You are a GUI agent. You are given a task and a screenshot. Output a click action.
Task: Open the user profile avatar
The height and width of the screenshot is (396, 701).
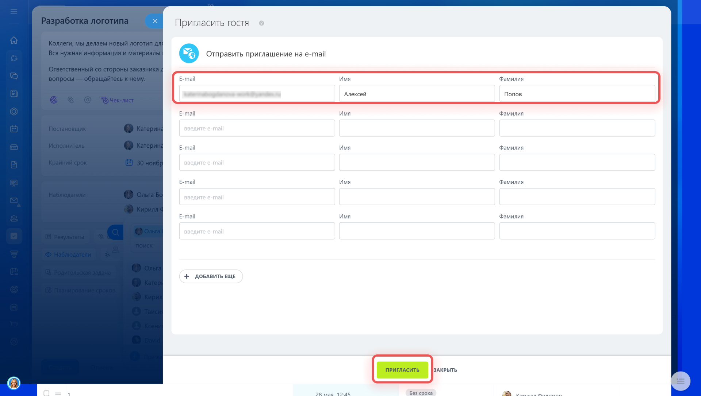[x=14, y=383]
